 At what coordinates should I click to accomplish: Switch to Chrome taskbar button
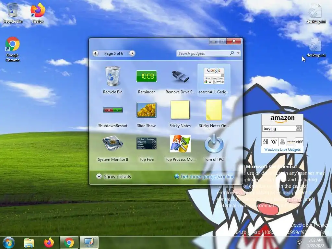(x=69, y=243)
